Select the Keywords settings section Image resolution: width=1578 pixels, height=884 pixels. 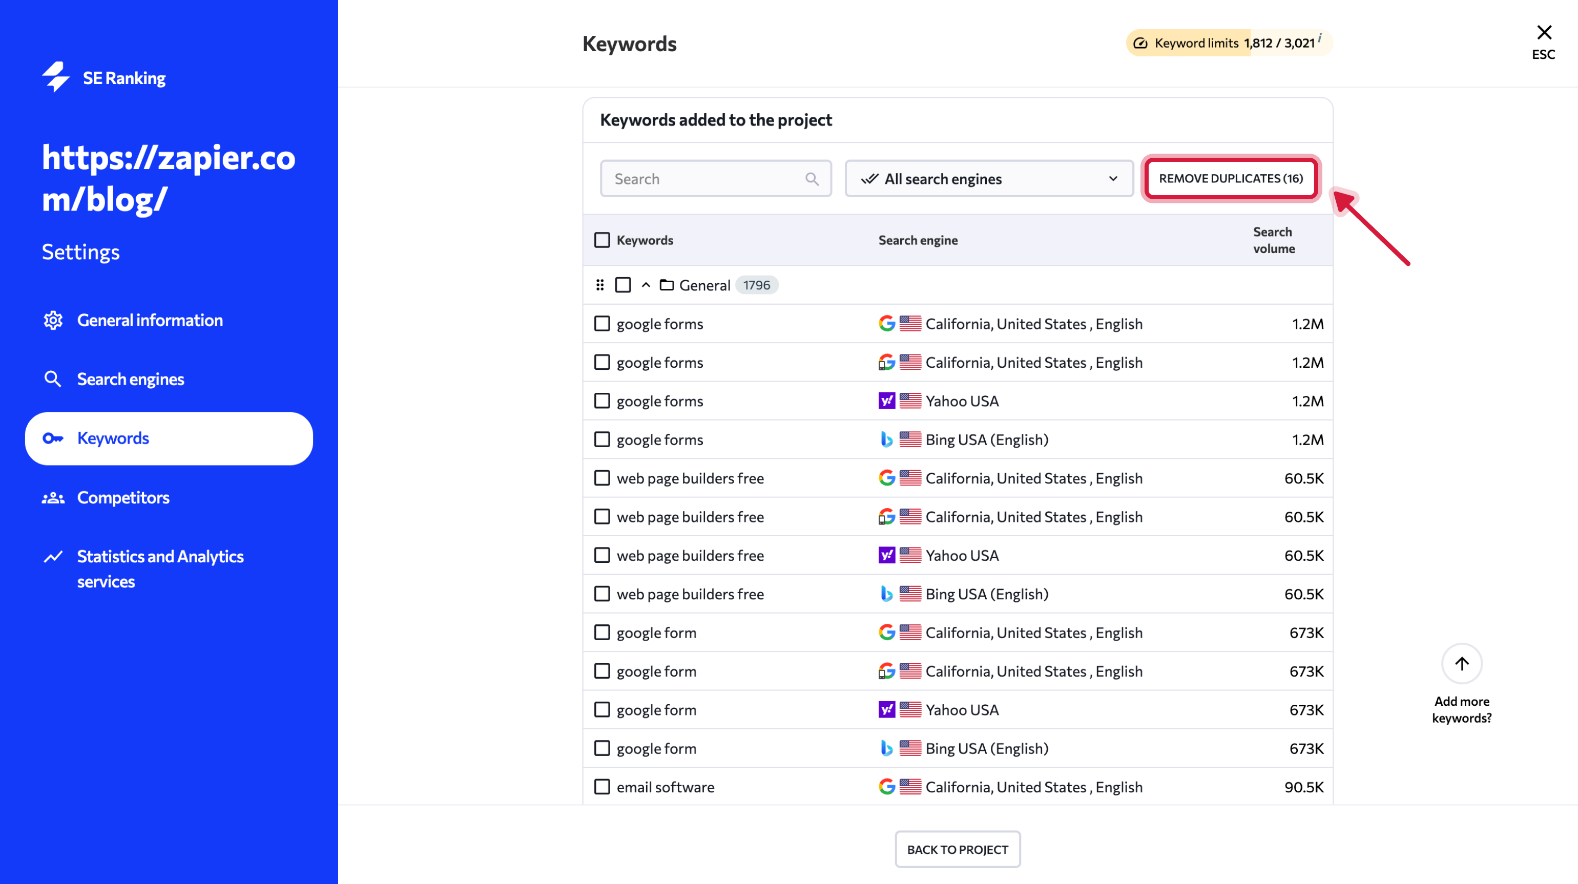[x=169, y=438]
